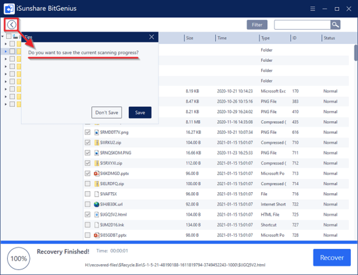Screen dimensions: 358x275
Task: Click the shortcut icon of $IJM2D16.lnk
Action: click(97, 225)
